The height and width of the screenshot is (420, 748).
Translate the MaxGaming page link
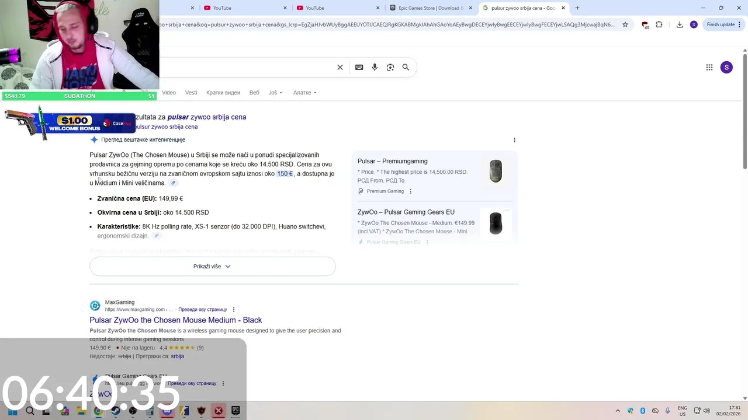[x=202, y=310]
